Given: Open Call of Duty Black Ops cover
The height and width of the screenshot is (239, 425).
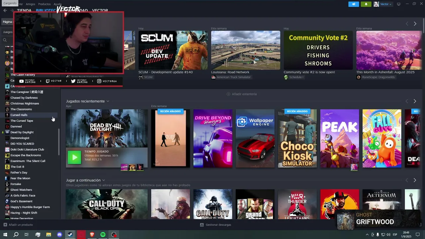Looking at the screenshot, I should 107,204.
